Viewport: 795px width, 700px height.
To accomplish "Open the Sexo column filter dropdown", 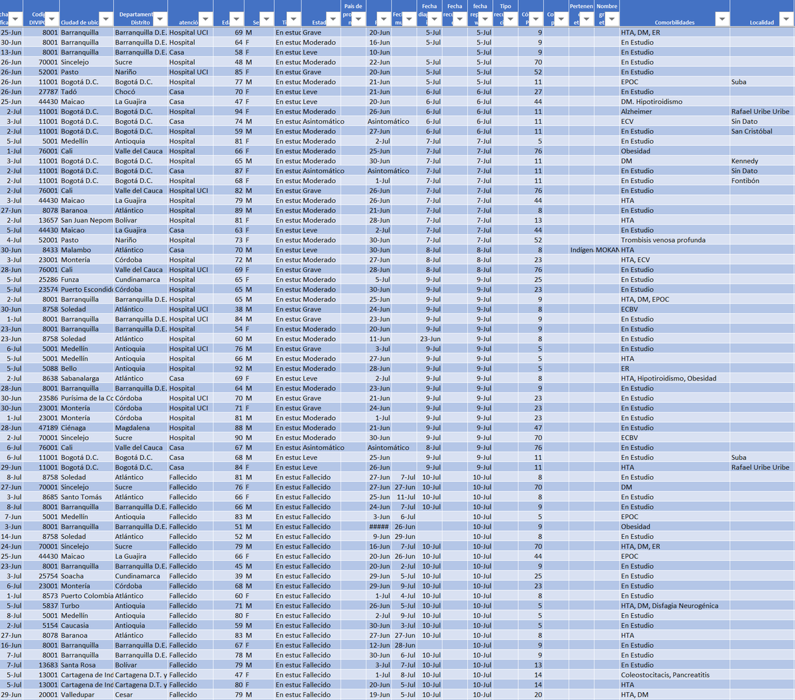I will [x=266, y=19].
